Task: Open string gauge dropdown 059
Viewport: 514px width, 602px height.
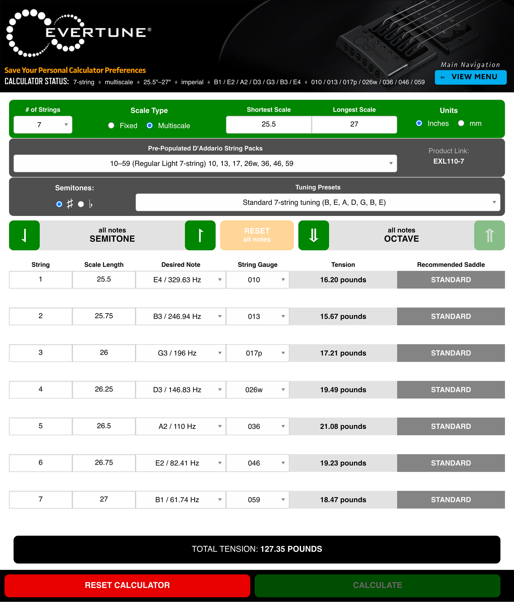Action: (x=258, y=500)
